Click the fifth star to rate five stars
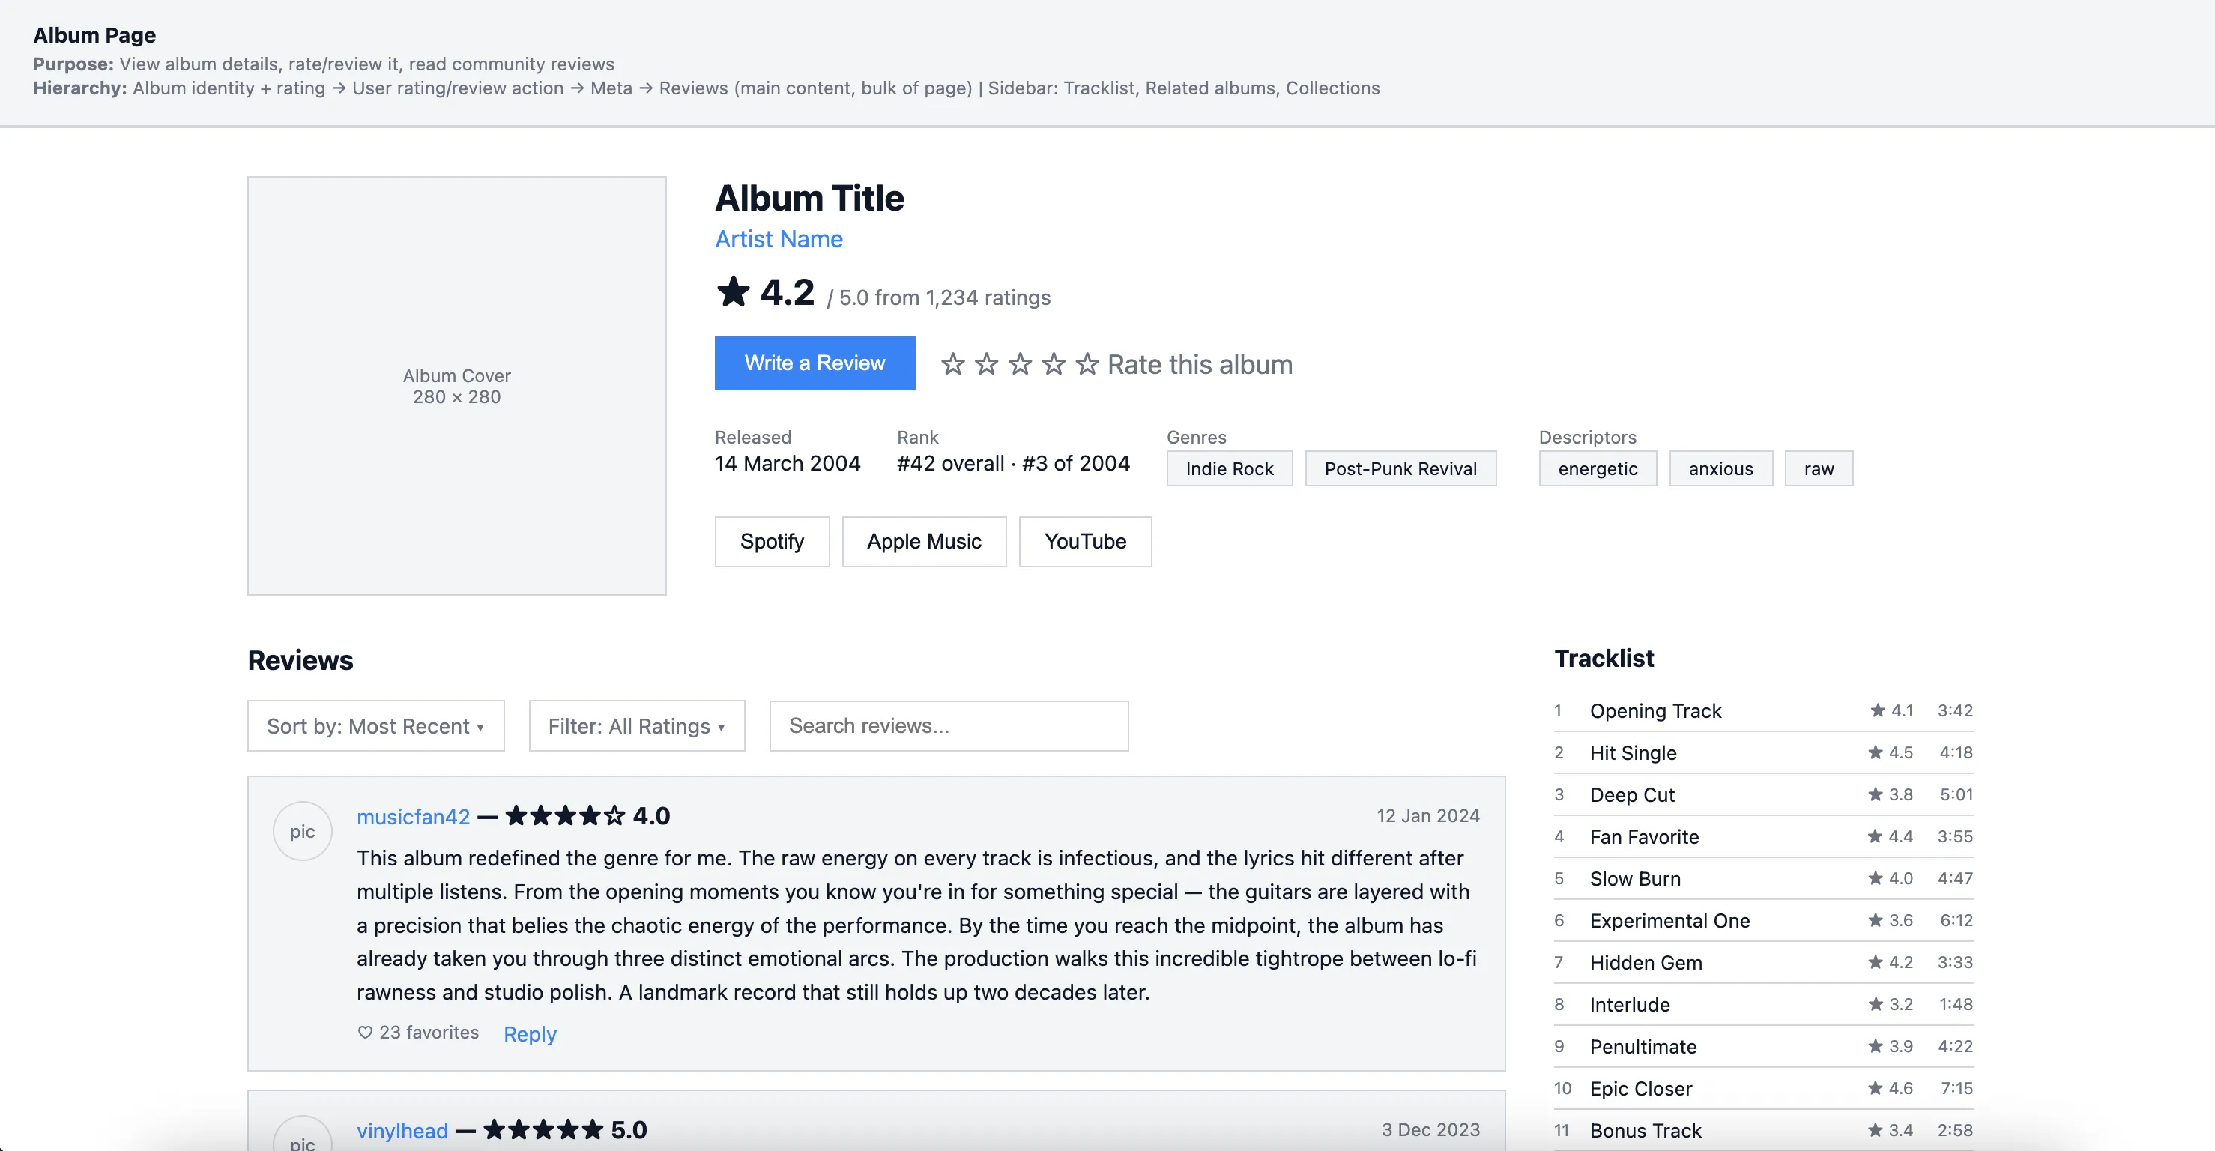 (x=1088, y=364)
